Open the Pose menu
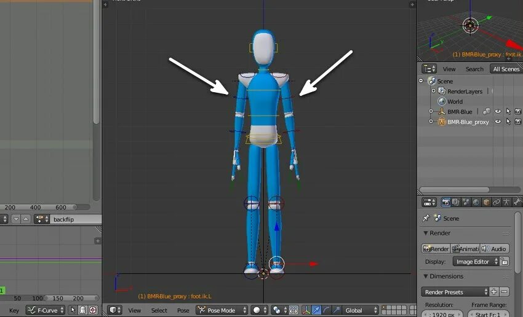 coord(183,310)
